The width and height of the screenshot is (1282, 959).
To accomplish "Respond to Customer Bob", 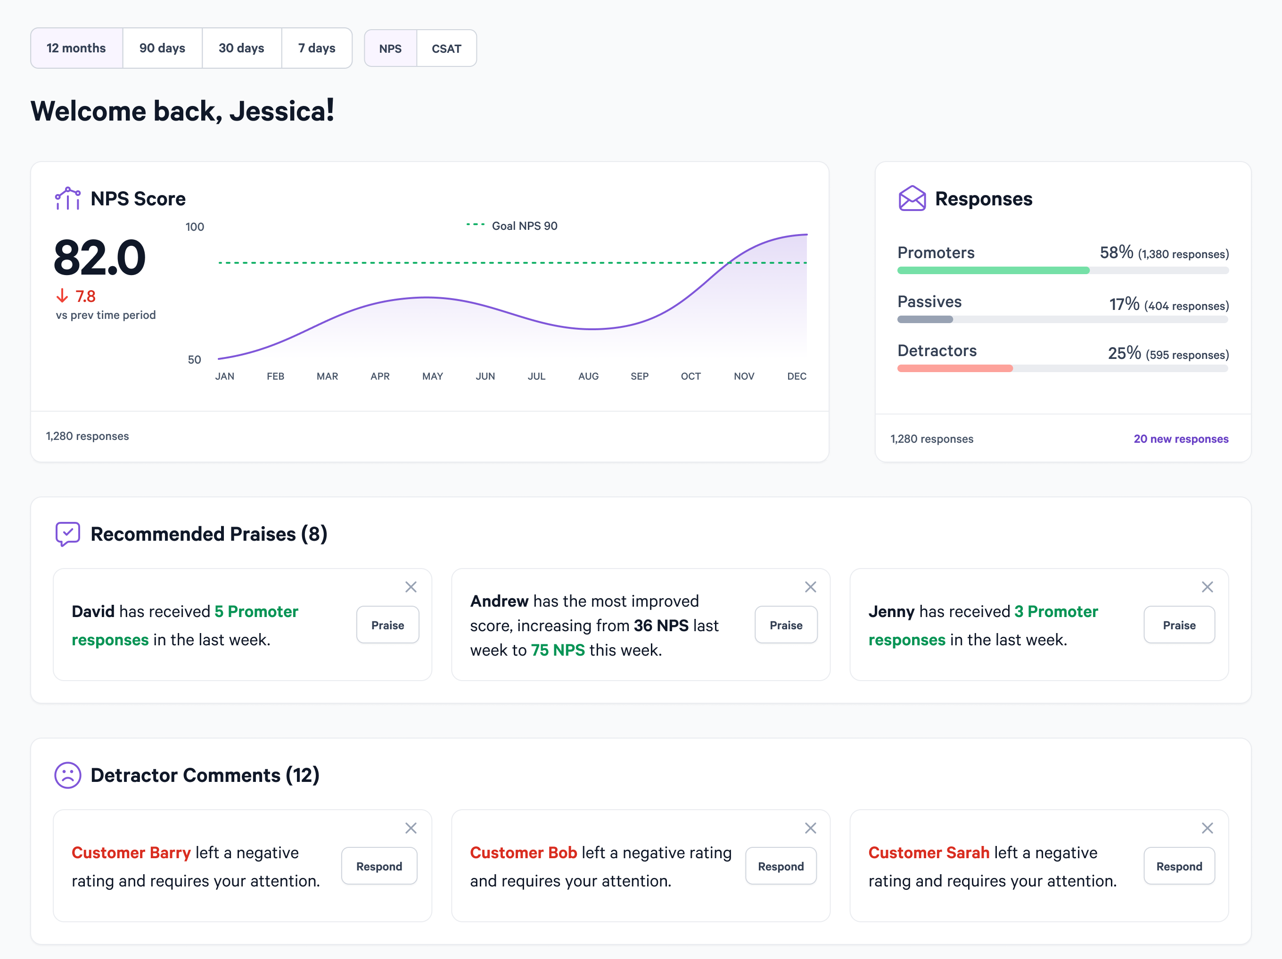I will point(781,866).
